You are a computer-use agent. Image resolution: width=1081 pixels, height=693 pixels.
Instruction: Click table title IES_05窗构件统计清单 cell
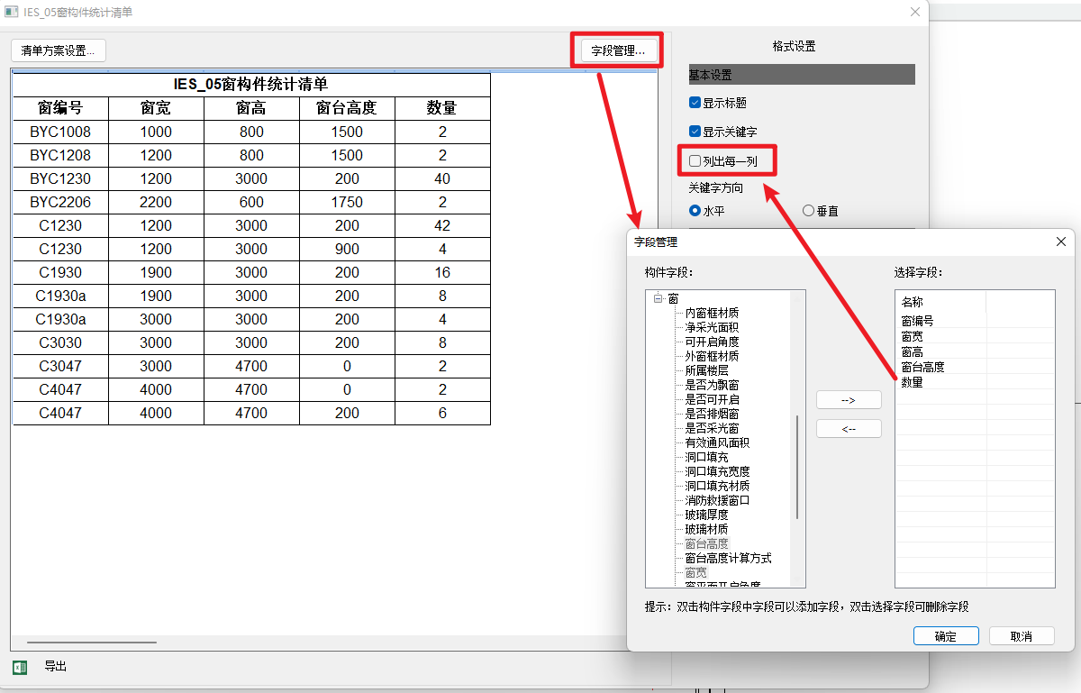click(x=251, y=85)
